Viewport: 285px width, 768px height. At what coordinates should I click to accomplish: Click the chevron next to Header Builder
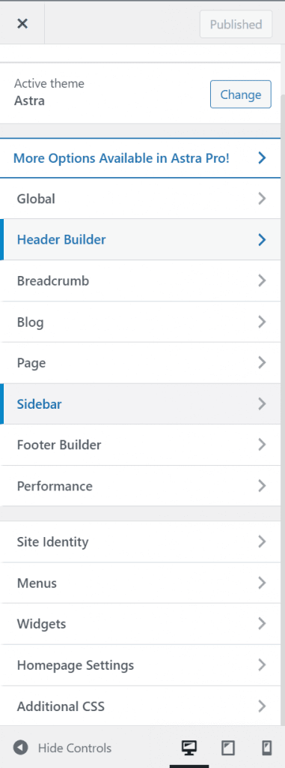(262, 239)
